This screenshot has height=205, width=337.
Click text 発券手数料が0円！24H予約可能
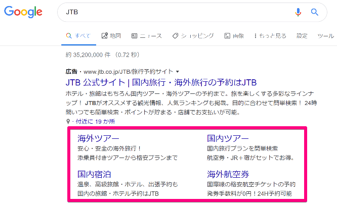[x=249, y=193]
